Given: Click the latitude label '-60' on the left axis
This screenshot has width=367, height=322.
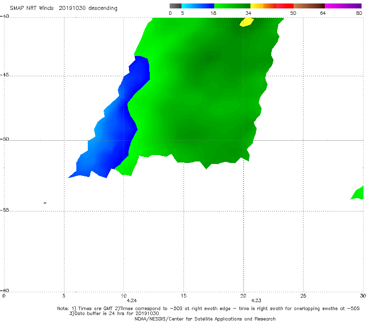Looking at the screenshot, I should point(4,290).
